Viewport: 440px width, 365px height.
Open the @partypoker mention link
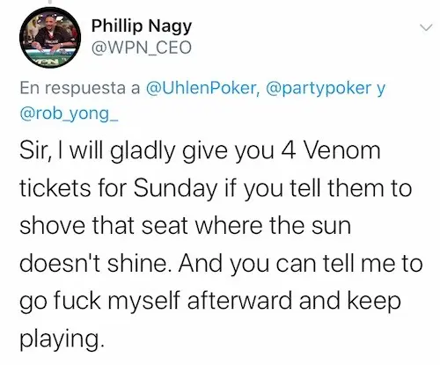pyautogui.click(x=319, y=88)
